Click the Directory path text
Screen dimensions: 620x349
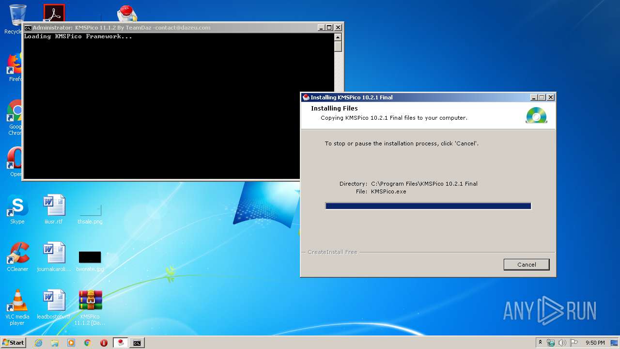click(424, 184)
